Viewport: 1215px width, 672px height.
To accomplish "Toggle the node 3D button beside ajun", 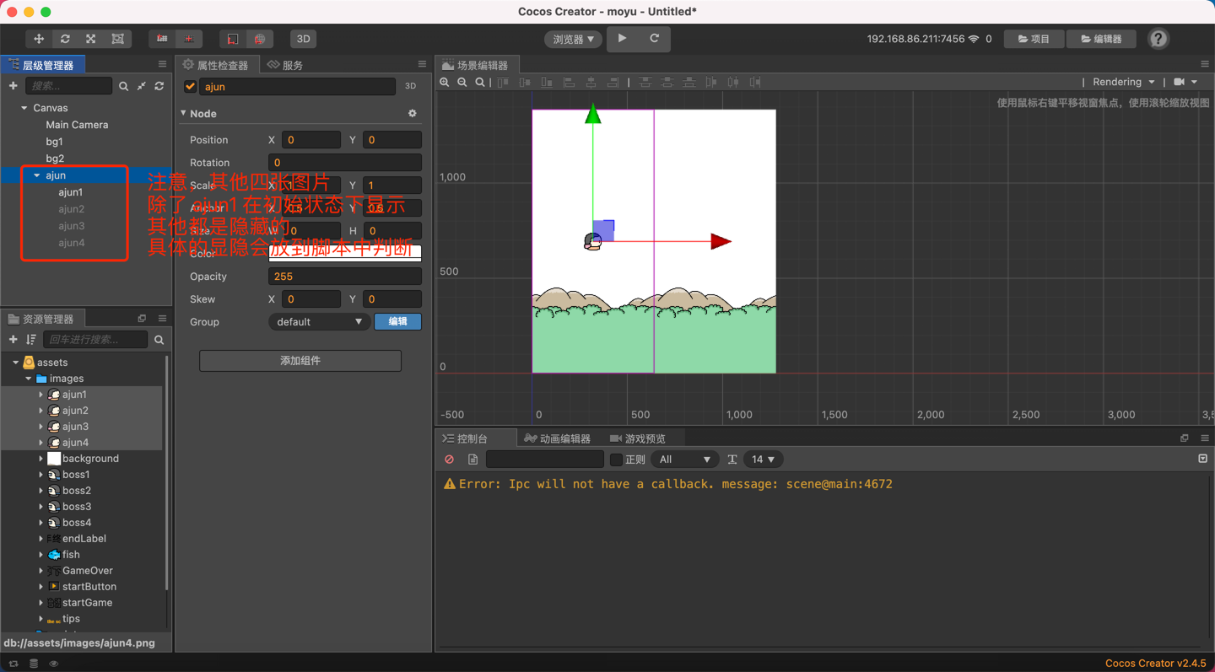I will [x=411, y=86].
